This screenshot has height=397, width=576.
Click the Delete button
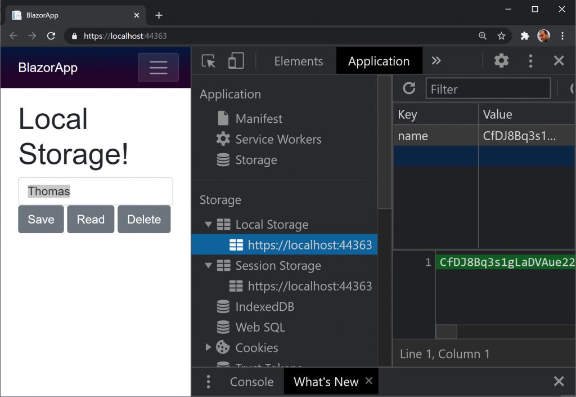pyautogui.click(x=144, y=219)
